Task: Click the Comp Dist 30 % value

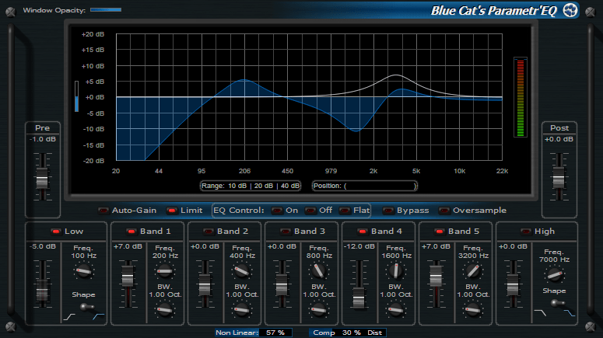Action: pos(352,333)
